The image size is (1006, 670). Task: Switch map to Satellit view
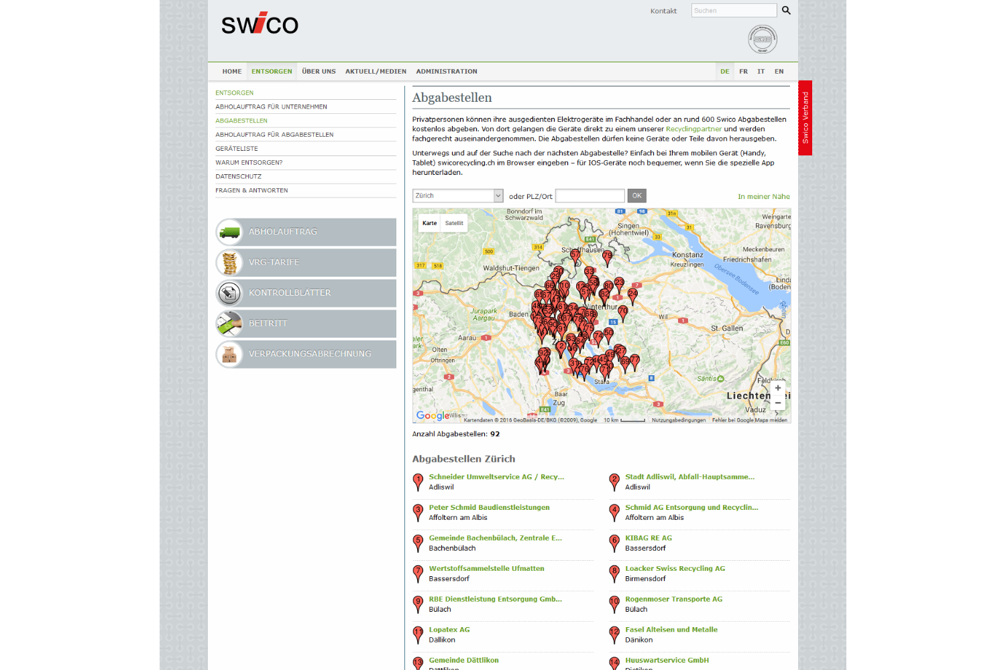point(454,223)
